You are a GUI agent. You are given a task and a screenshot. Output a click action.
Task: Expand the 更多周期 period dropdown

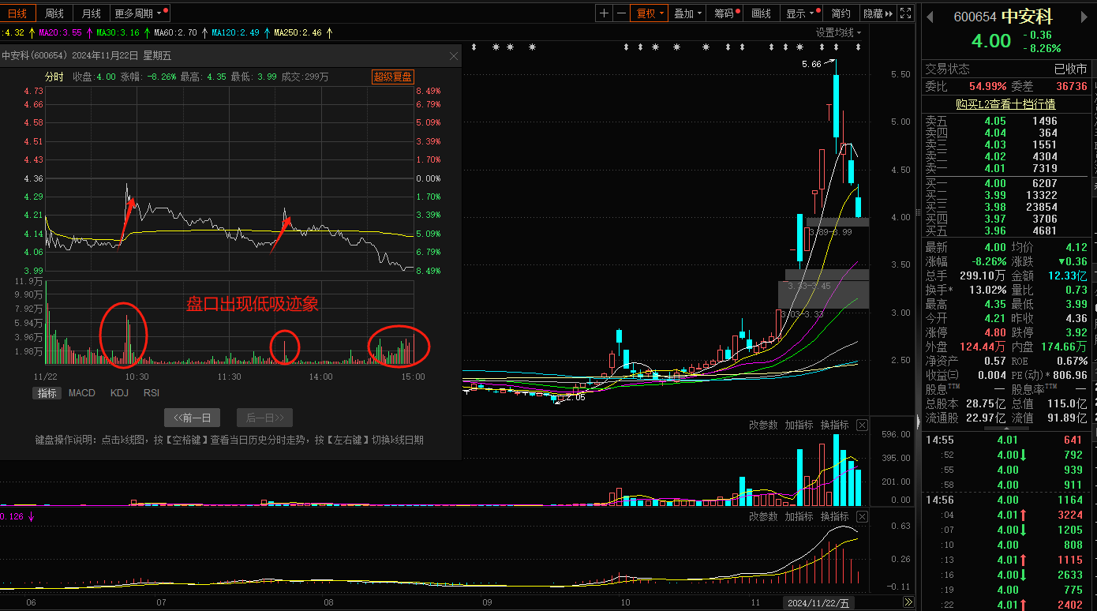[139, 13]
